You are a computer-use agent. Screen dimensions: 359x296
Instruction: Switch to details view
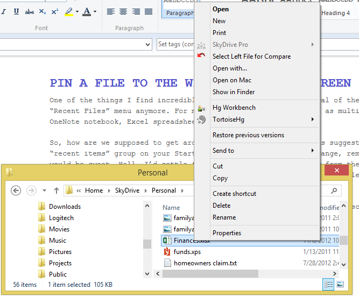(328, 285)
